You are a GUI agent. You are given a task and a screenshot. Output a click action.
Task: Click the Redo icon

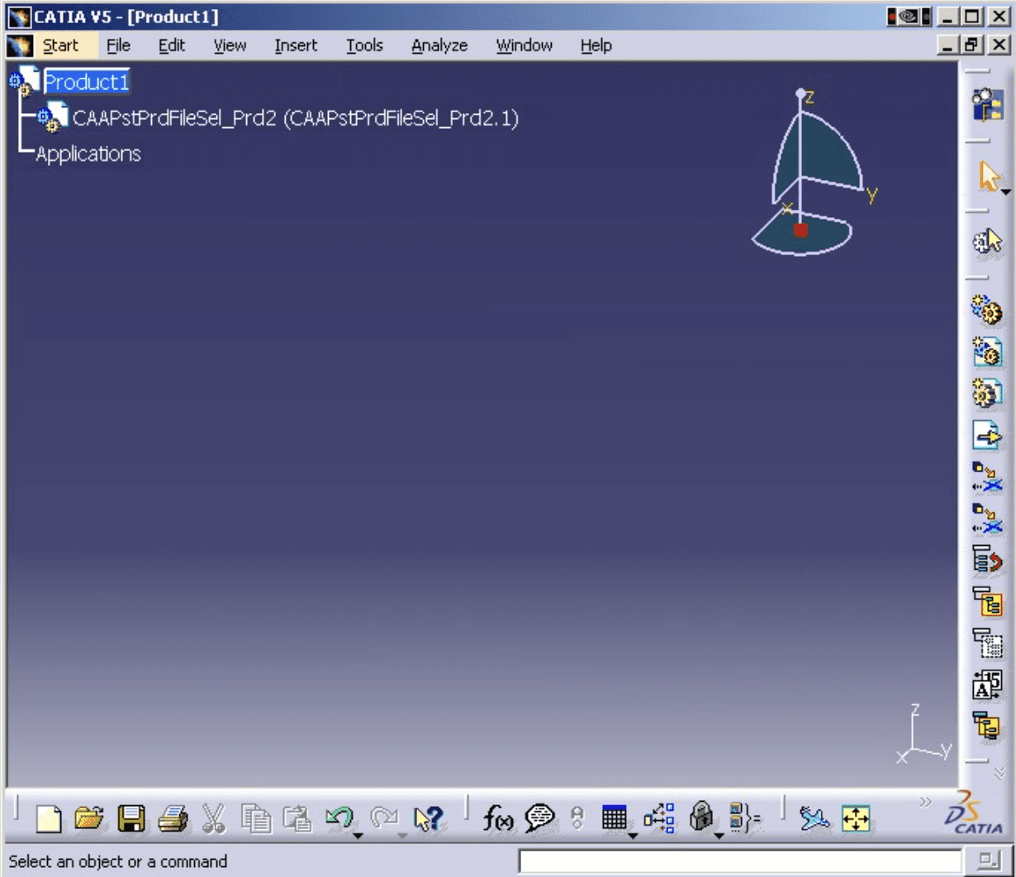point(383,818)
